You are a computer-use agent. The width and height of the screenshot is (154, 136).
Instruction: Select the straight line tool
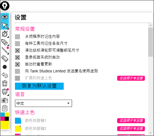(5, 50)
